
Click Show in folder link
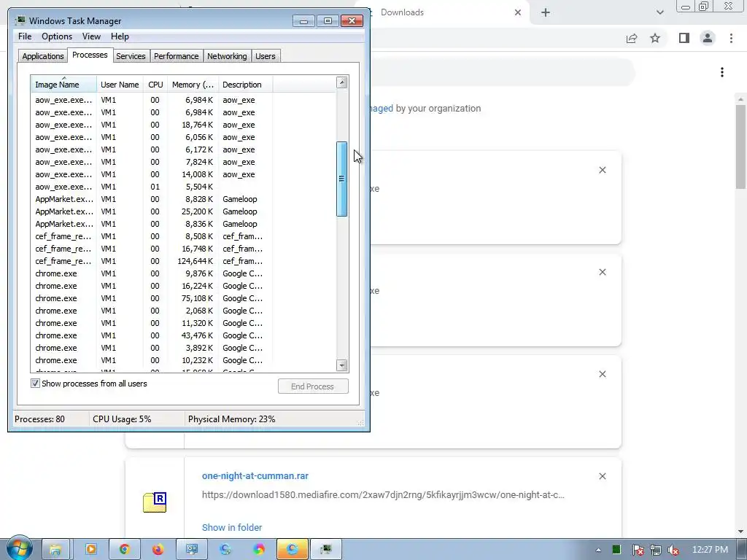coord(232,527)
